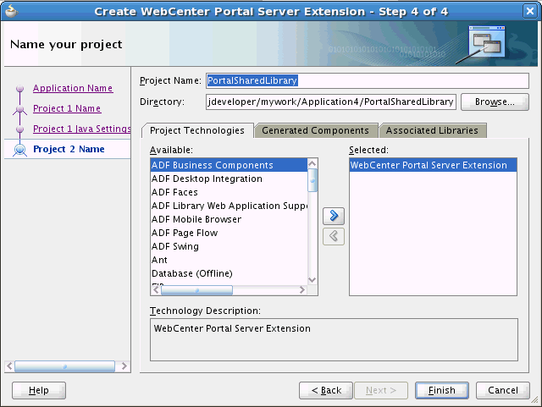Click the Application Name step bullet
Viewport: 542px width, 407px height.
[x=20, y=89]
